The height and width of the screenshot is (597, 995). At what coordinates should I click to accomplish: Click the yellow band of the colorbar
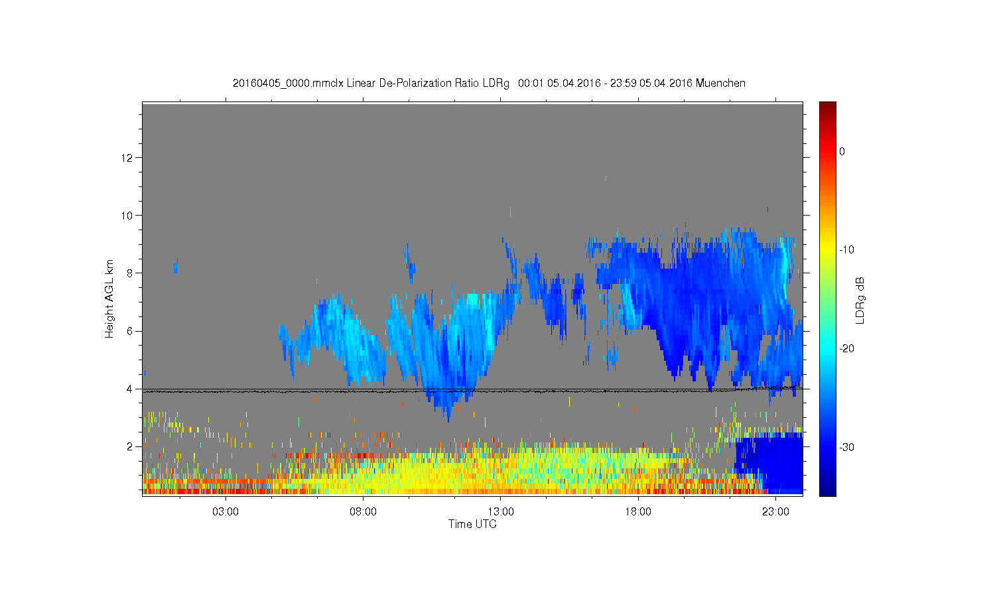[827, 249]
